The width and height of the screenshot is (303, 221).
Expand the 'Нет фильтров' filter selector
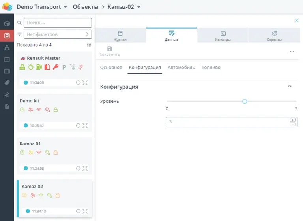pyautogui.click(x=58, y=34)
